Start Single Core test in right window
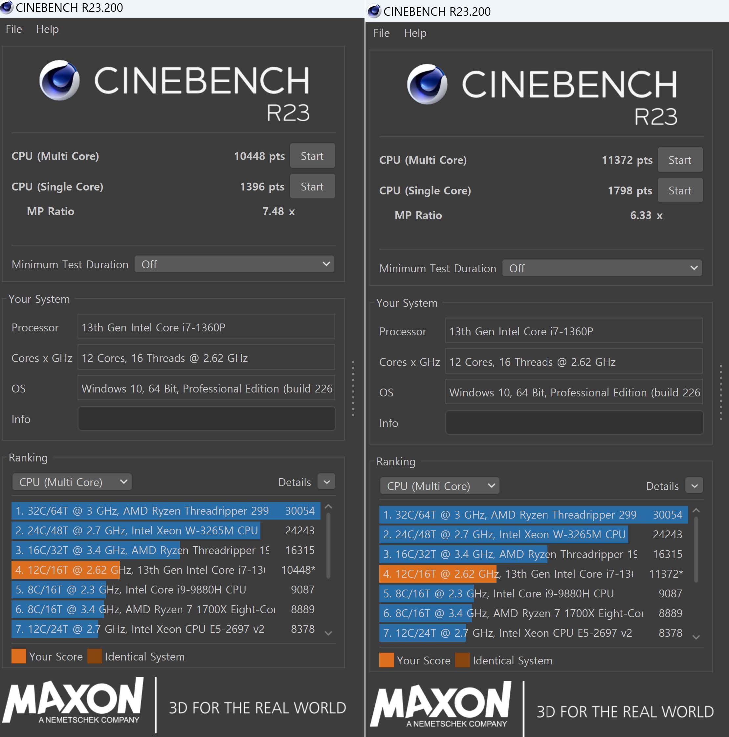The width and height of the screenshot is (729, 737). 680,190
